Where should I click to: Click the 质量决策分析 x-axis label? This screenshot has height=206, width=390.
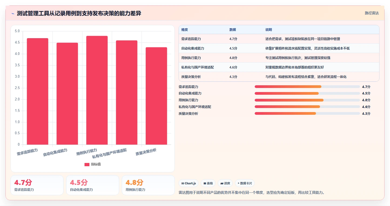[x=146, y=152]
